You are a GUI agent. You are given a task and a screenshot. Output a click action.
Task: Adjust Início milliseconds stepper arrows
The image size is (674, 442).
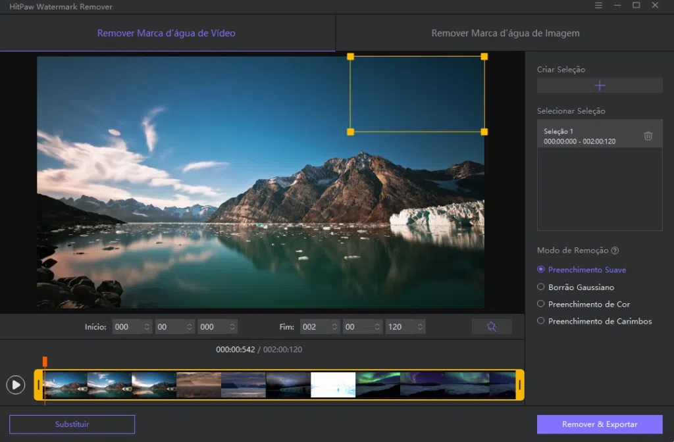pos(232,327)
